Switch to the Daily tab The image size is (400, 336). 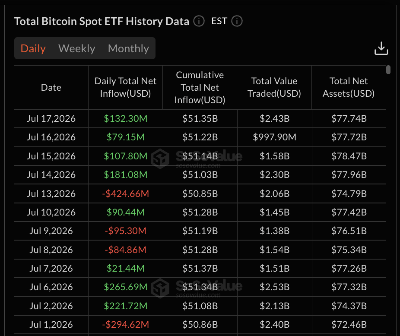33,48
